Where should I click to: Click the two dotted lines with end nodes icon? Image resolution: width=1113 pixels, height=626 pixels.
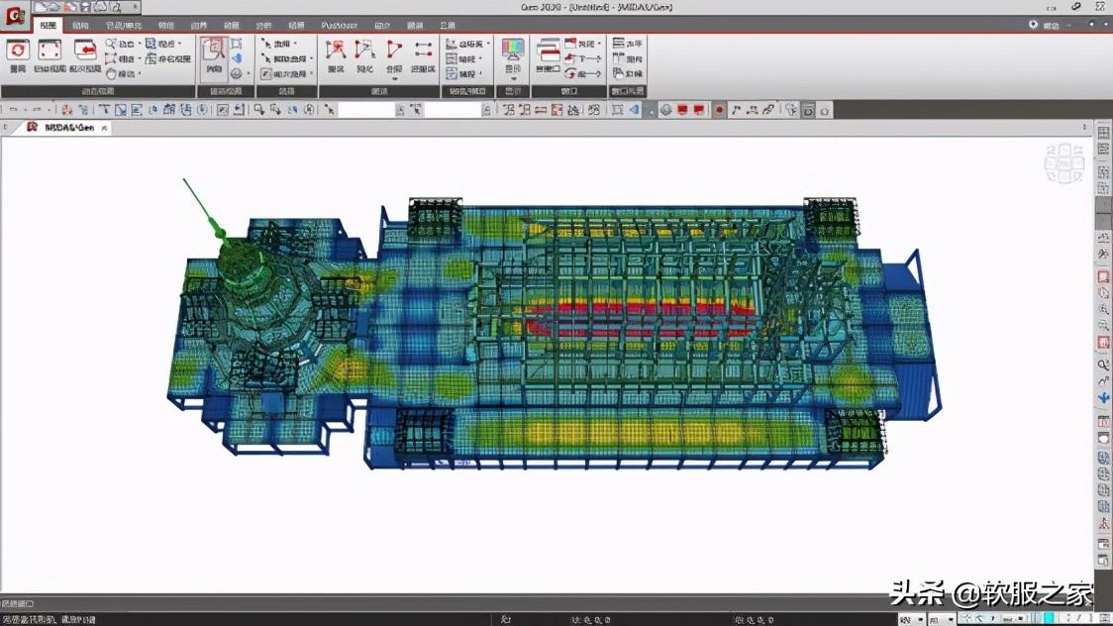click(x=423, y=49)
